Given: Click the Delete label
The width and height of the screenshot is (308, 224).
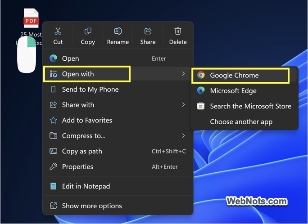Looking at the screenshot, I should [178, 42].
